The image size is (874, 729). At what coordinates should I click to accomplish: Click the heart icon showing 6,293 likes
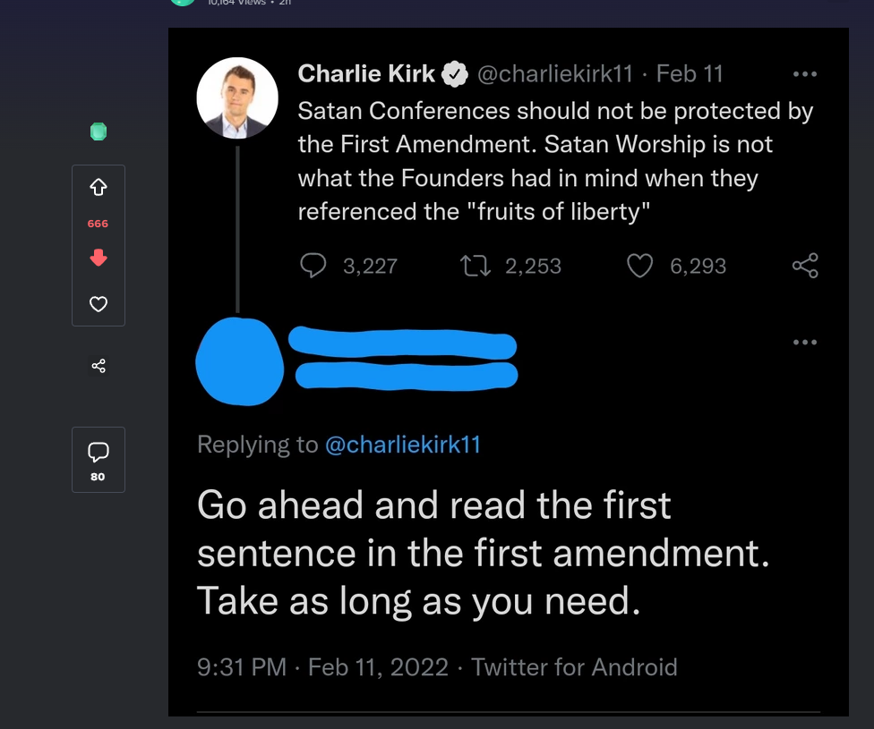coord(639,266)
